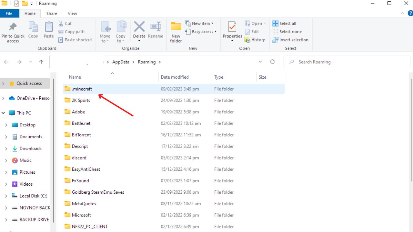The image size is (413, 232).
Task: Open the New item dropdown
Action: [200, 23]
